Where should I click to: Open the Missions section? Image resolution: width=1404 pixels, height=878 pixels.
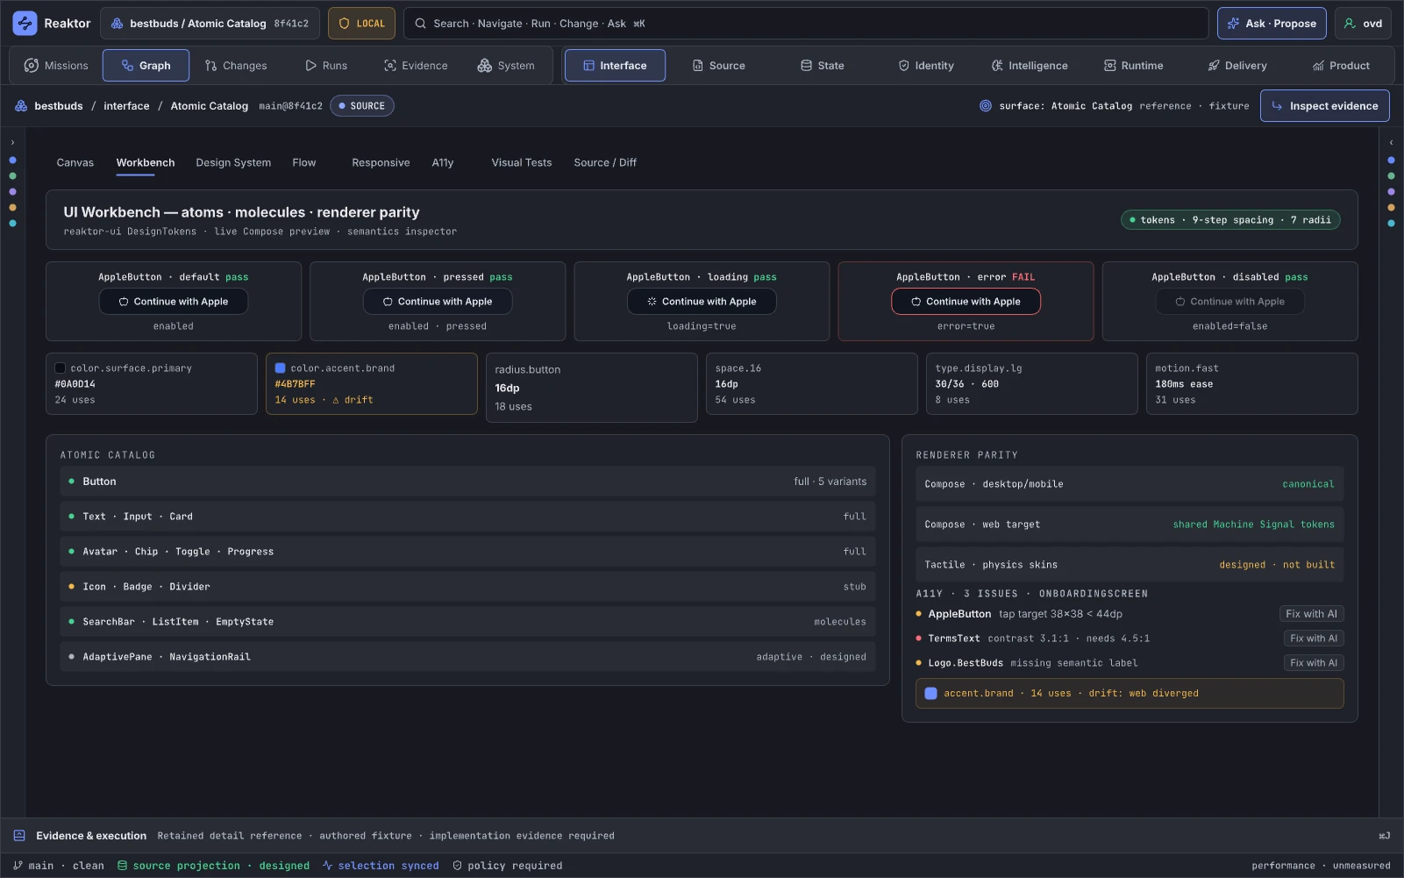[x=56, y=66]
